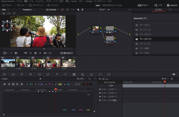Screen dimensions: 179x117
Task: Pause tracking in the Tracker panel
Action: click(x=13, y=84)
